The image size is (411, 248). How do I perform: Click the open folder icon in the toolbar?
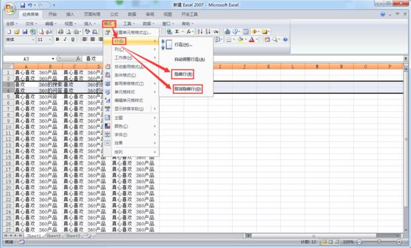17,32
